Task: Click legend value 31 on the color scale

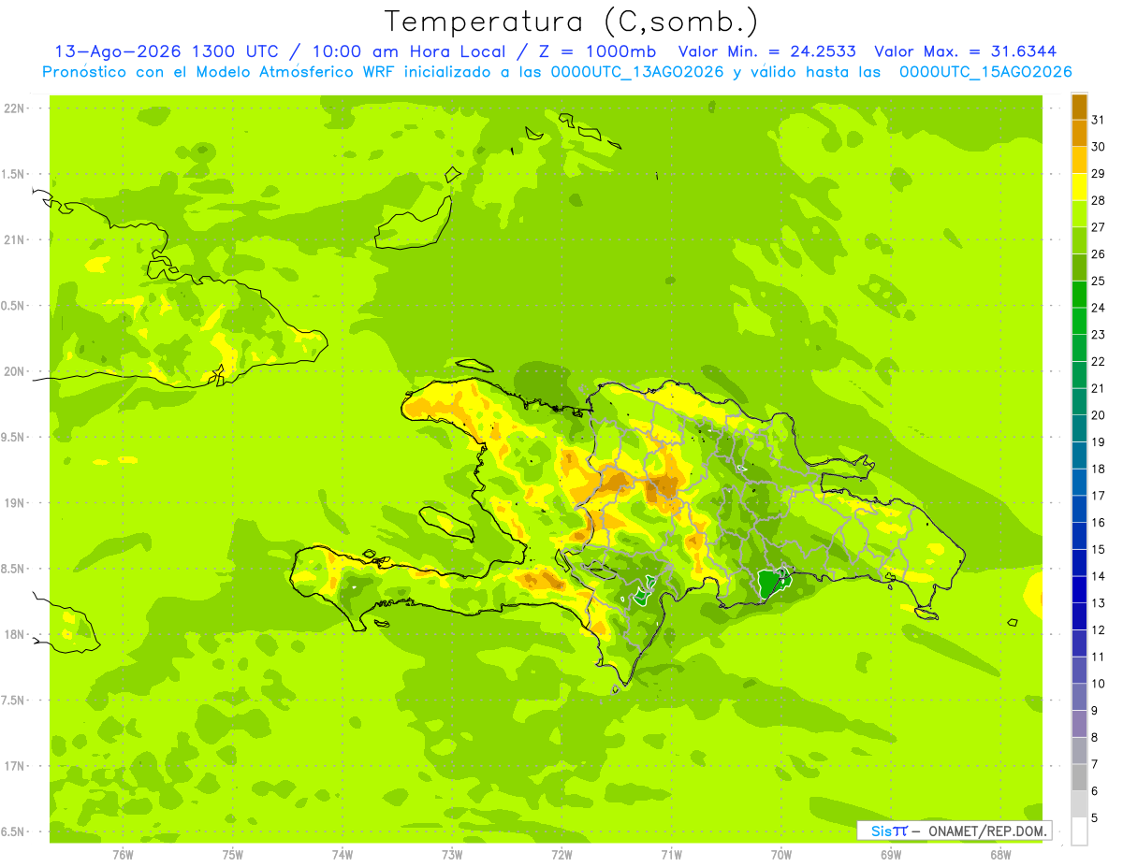Action: 1098,120
